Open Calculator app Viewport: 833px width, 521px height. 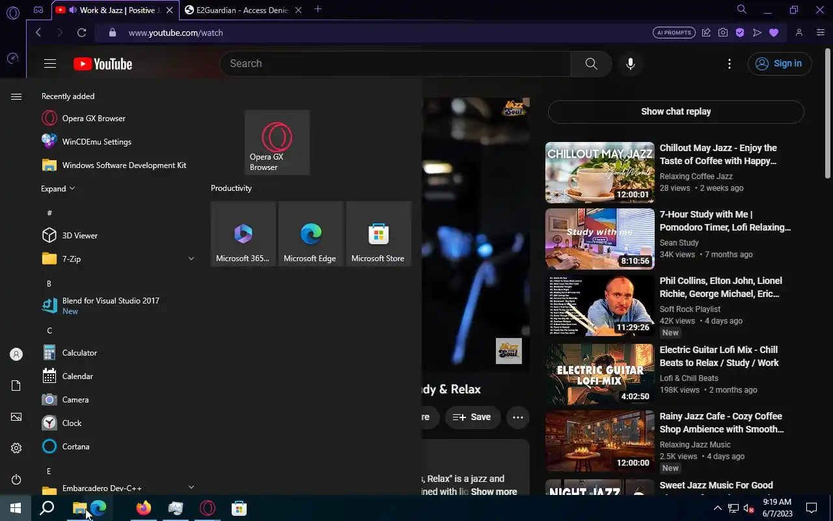point(117,353)
